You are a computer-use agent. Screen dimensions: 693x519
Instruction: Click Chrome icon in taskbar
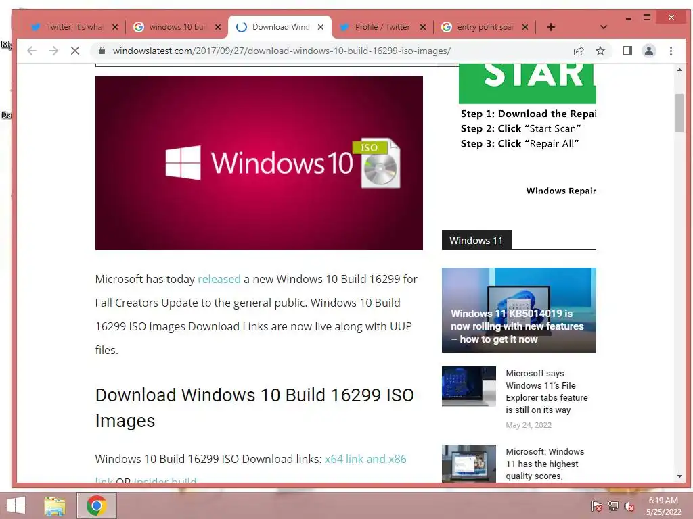point(97,505)
